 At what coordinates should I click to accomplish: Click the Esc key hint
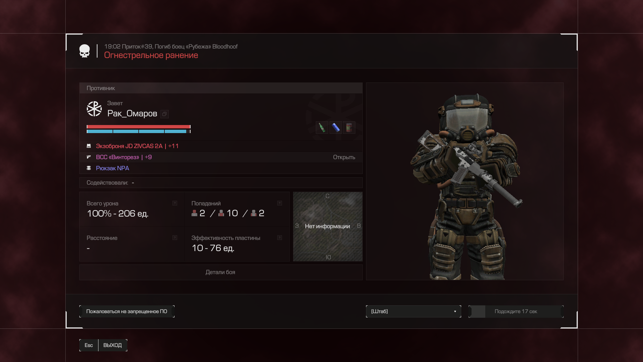point(89,345)
